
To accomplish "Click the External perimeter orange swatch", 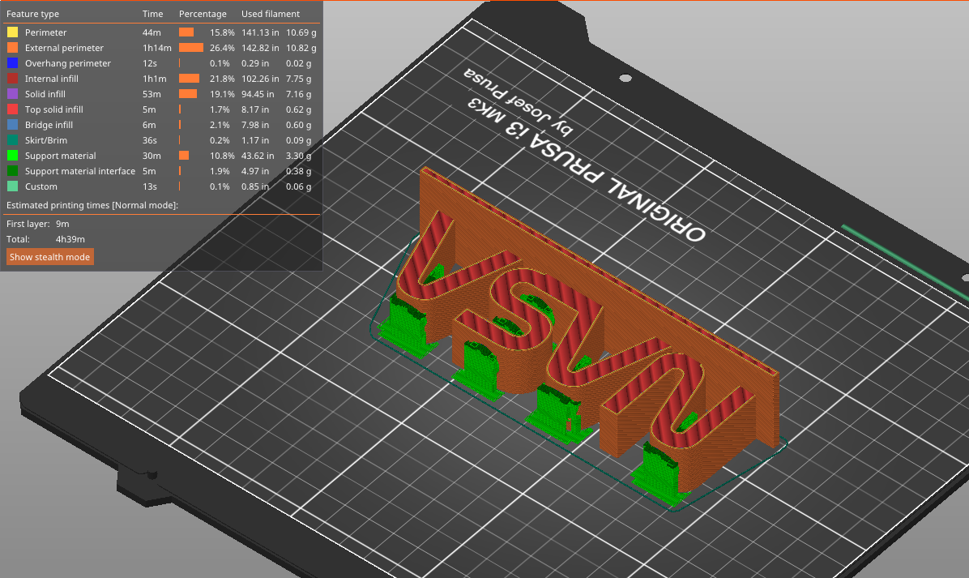I will click(x=12, y=48).
